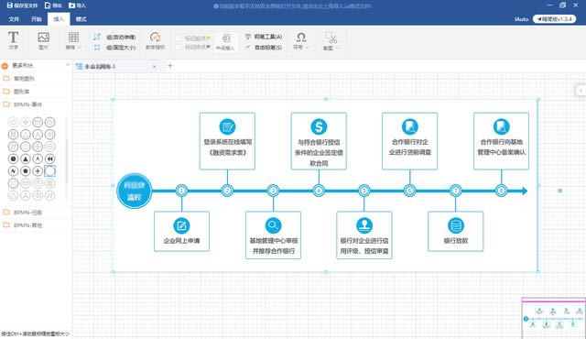Switch to the 文件 ribbon tab
Viewport: 586px width, 339px height.
(14, 19)
